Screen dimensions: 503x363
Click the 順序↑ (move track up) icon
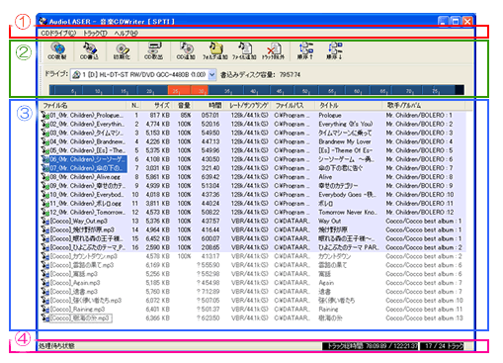(x=305, y=51)
